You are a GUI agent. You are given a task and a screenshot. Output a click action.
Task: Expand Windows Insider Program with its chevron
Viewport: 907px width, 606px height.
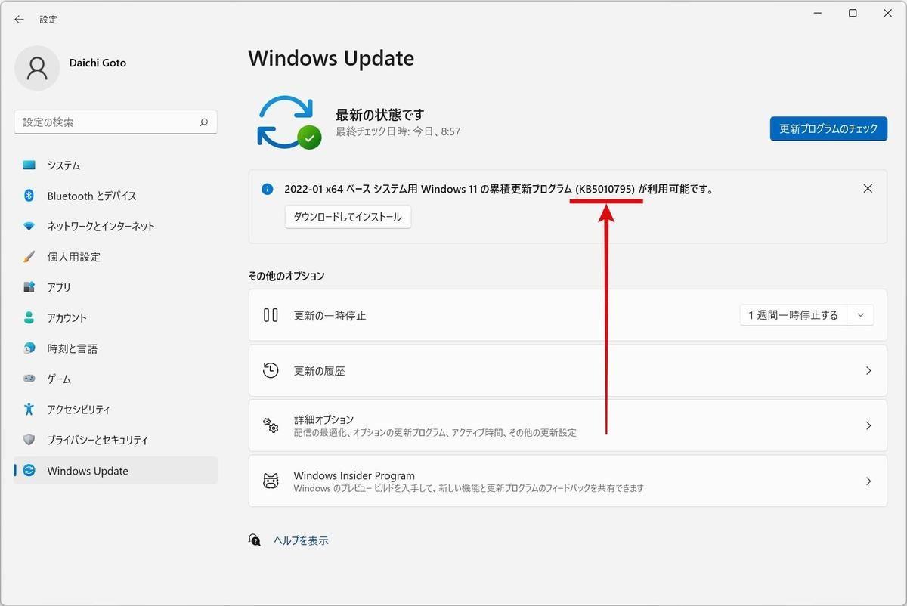coord(868,481)
